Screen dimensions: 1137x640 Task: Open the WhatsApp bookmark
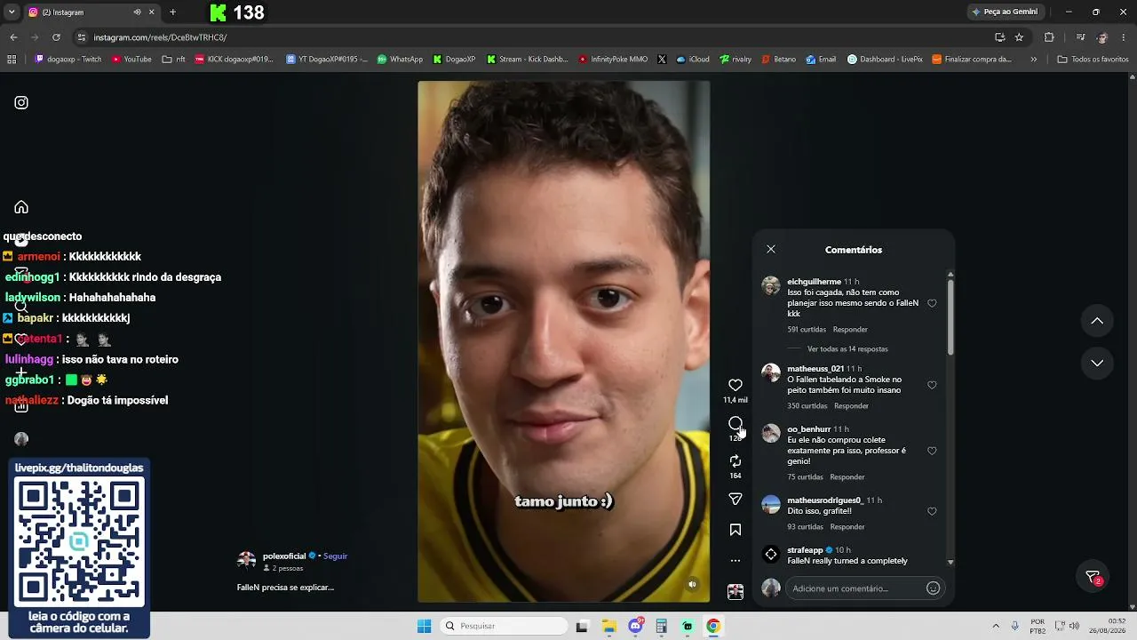pos(400,60)
